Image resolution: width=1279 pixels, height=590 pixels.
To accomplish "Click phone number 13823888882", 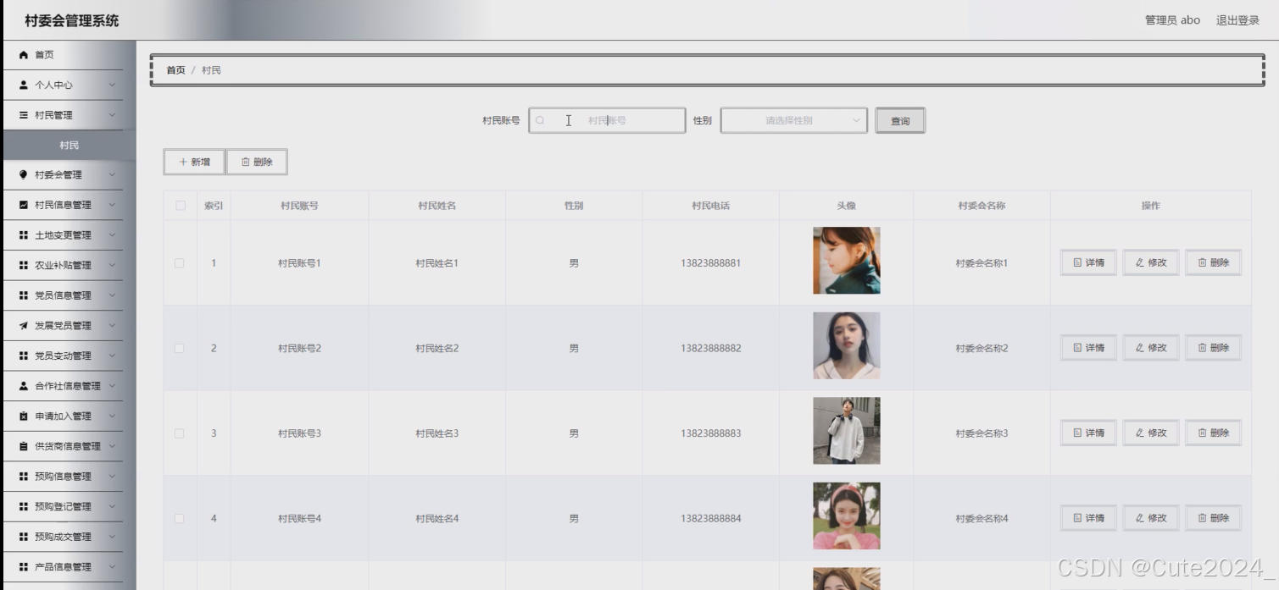I will [710, 348].
